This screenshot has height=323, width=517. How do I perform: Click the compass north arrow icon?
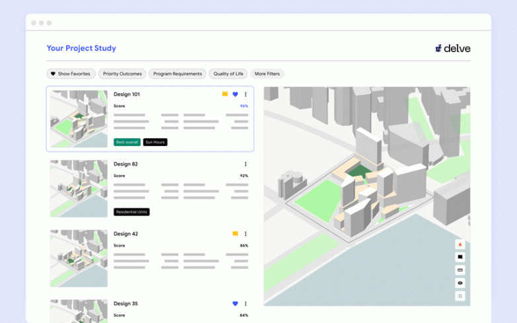(460, 244)
